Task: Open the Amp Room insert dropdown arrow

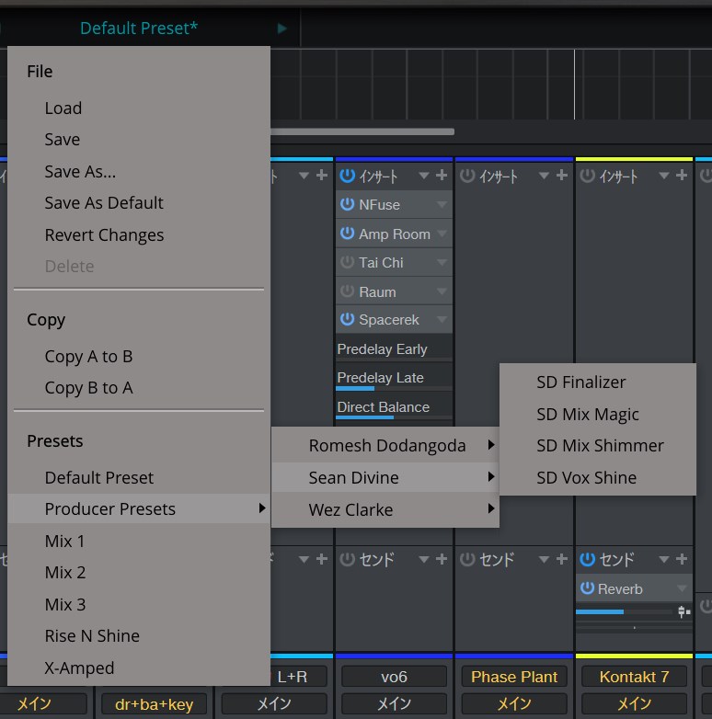Action: [442, 234]
